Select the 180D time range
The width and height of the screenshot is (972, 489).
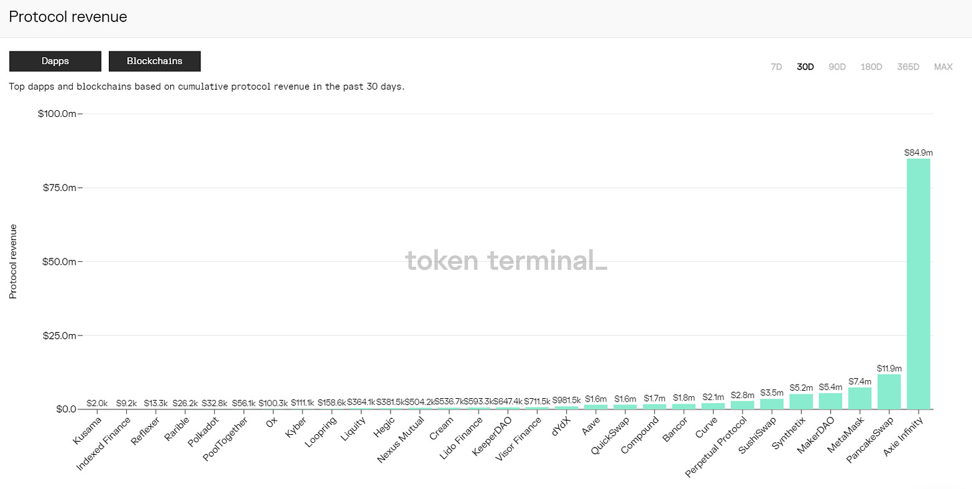click(x=871, y=67)
